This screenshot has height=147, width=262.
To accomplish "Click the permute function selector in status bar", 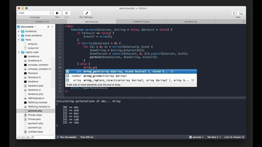I will click(x=197, y=137).
